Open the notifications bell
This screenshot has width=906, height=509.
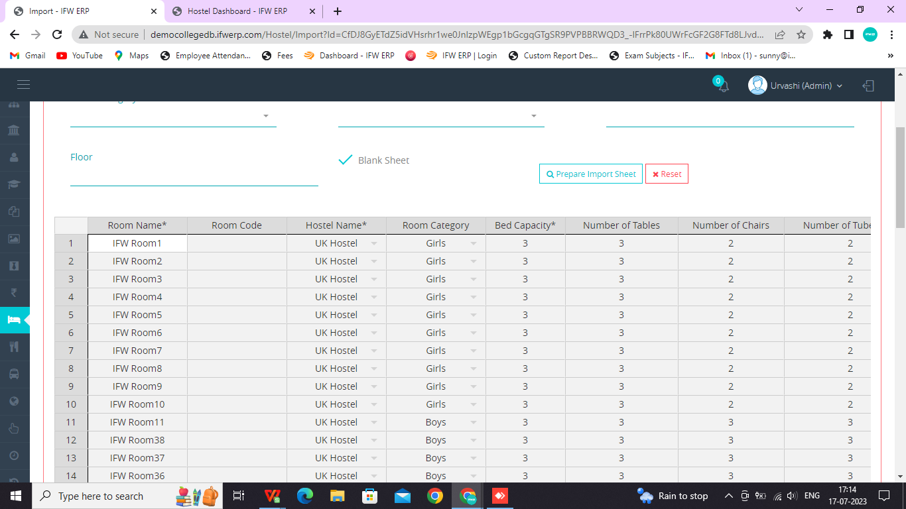pos(723,86)
